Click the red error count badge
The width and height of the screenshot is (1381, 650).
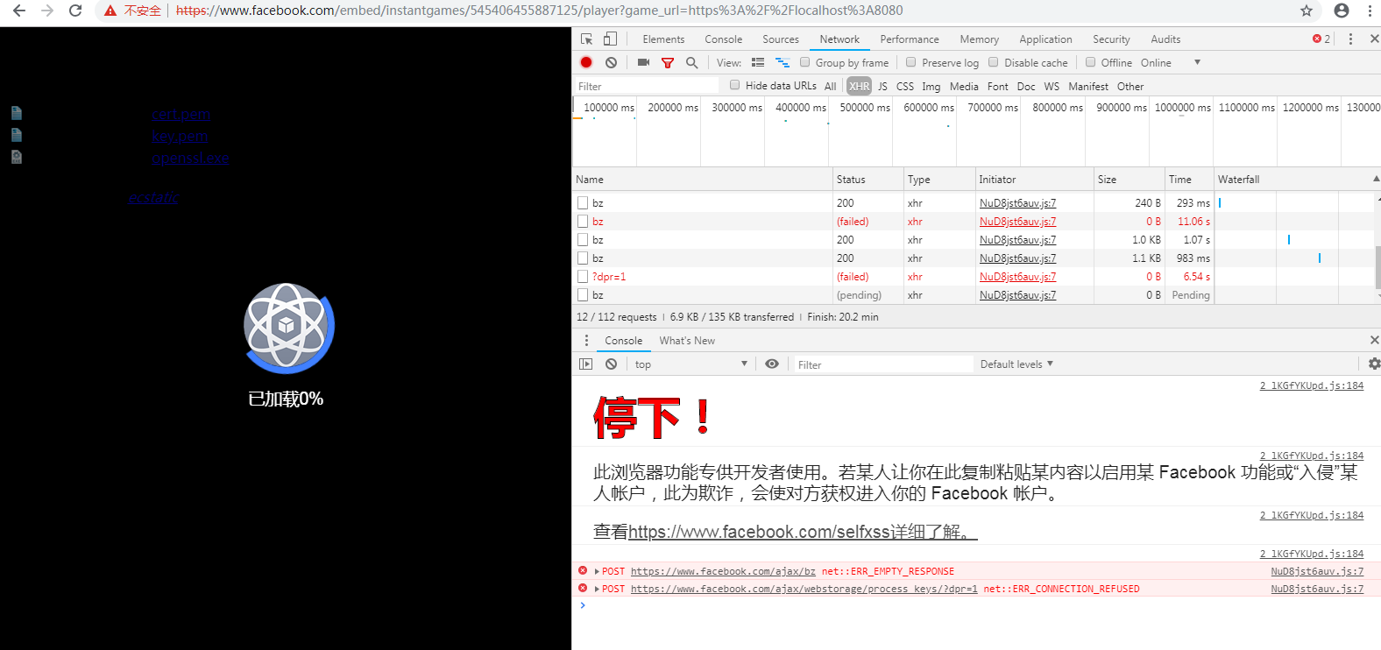(1321, 39)
